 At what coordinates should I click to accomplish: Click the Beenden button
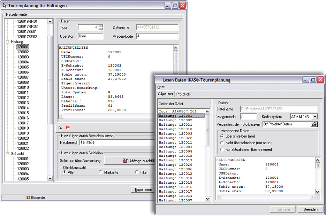tap(310, 209)
